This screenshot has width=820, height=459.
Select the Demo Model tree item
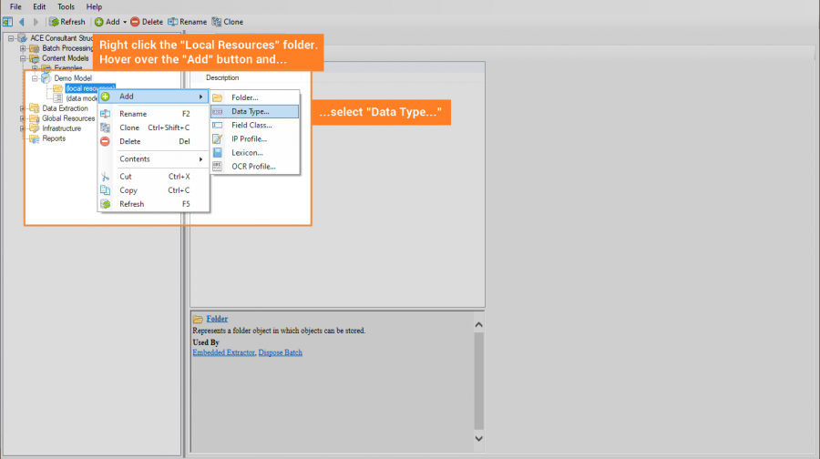(73, 78)
